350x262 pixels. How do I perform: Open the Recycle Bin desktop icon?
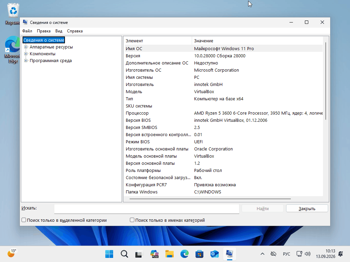pyautogui.click(x=13, y=14)
